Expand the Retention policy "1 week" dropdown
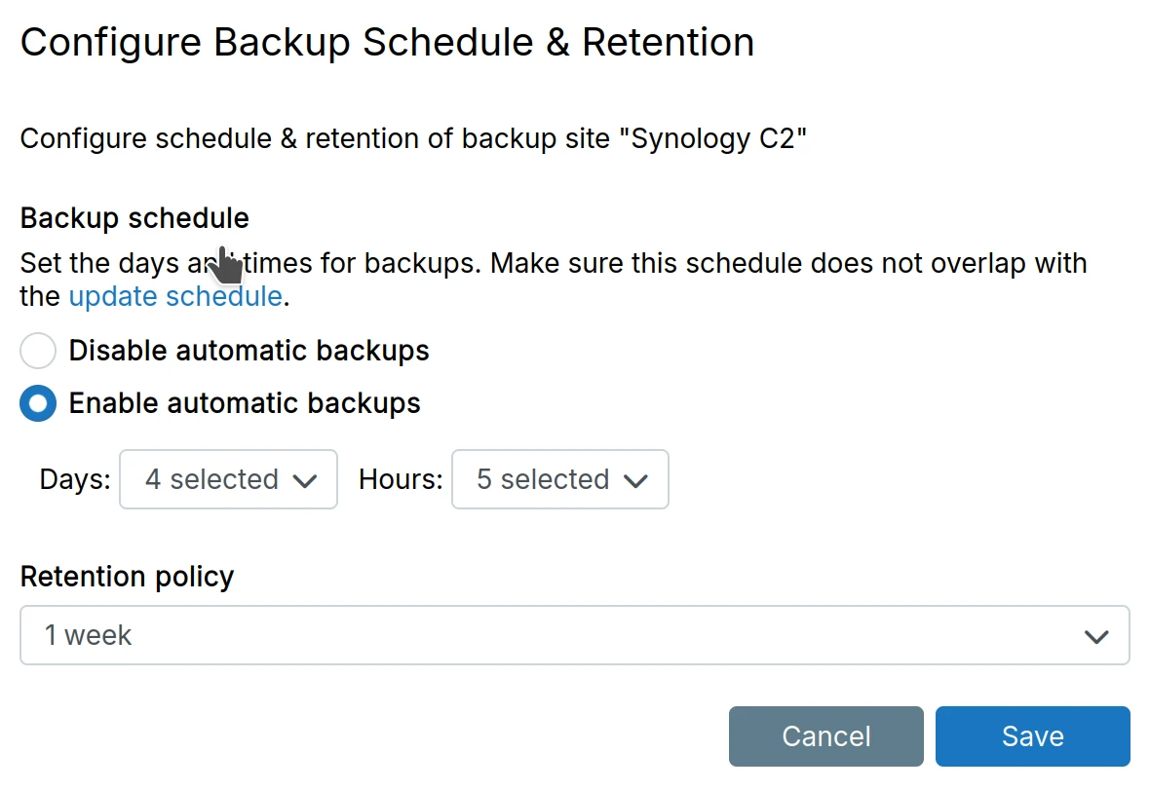This screenshot has height=790, width=1150. 574,636
